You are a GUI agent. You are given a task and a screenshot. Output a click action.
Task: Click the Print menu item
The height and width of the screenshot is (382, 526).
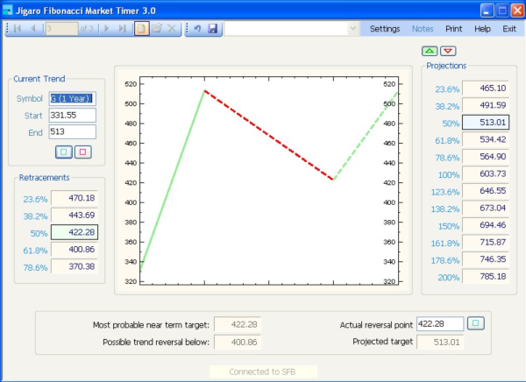tap(453, 29)
